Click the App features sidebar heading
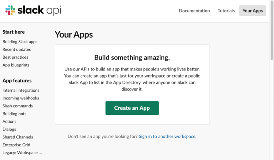274x160 pixels. (x=17, y=81)
